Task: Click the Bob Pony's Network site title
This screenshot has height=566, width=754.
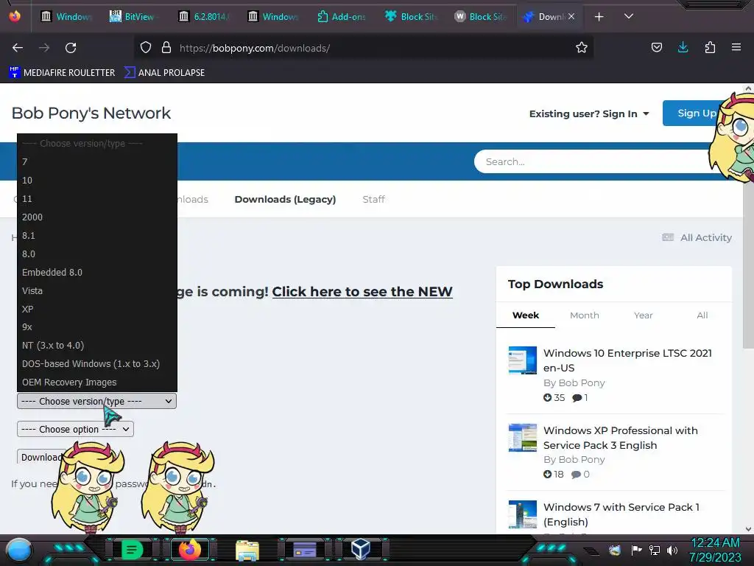Action: [x=91, y=113]
